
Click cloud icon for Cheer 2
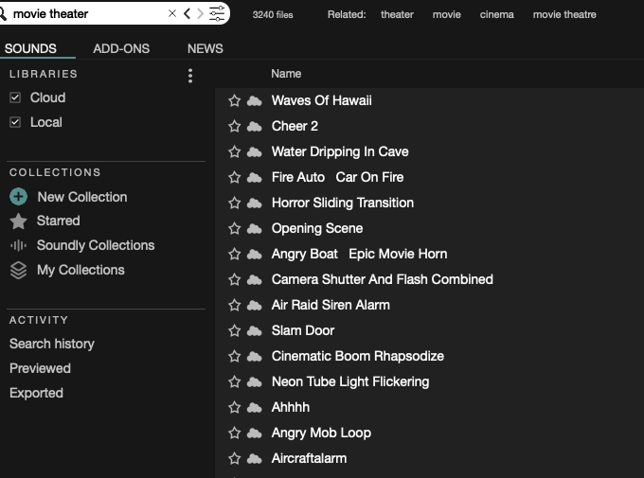(x=254, y=126)
